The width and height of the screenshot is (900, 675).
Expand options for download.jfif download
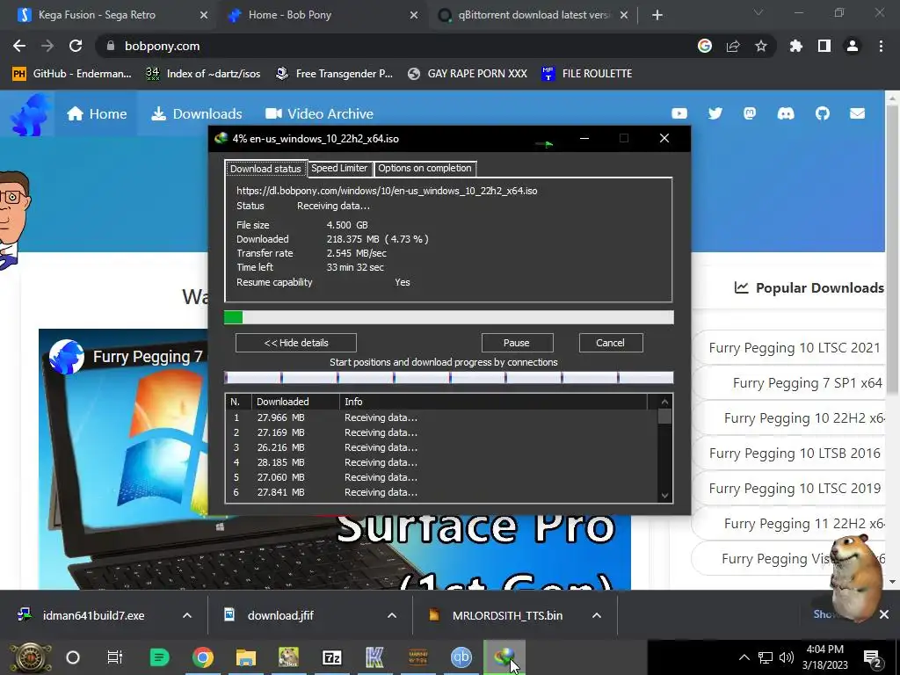[x=392, y=615]
